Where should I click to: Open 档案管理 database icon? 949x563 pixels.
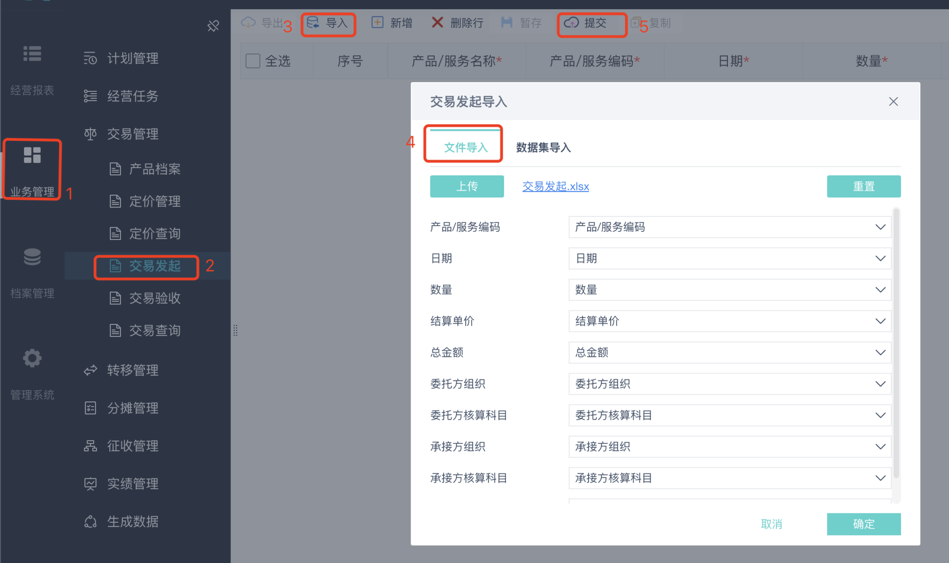pyautogui.click(x=32, y=257)
